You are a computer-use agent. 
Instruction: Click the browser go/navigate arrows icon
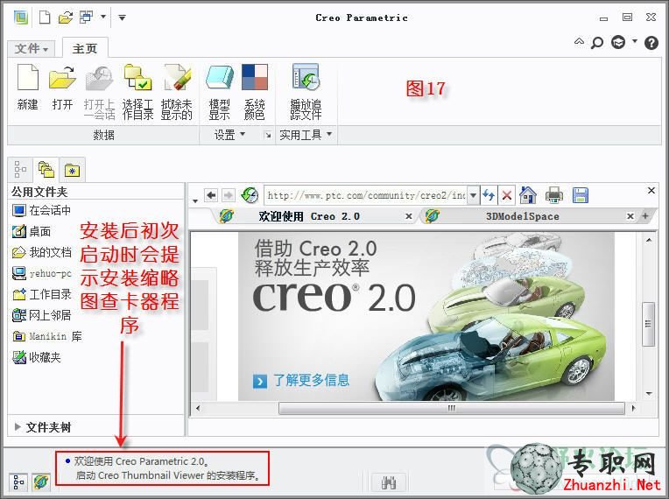pos(488,195)
